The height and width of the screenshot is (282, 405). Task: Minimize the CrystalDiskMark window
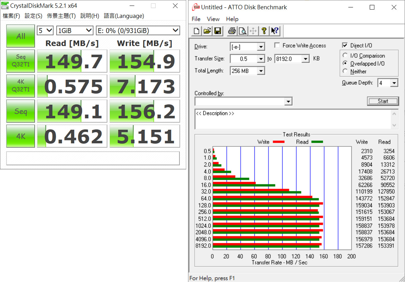click(x=132, y=6)
